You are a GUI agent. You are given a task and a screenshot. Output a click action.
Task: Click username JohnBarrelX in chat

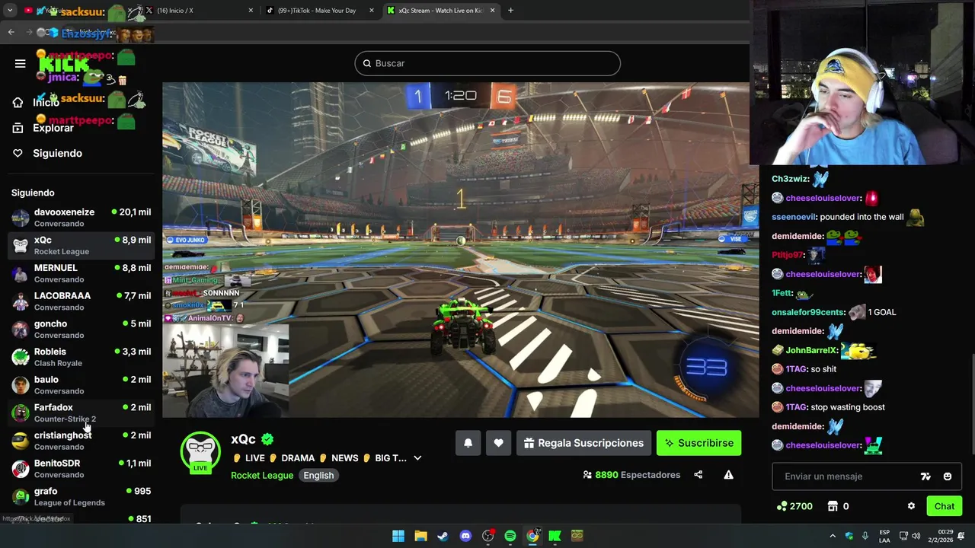[x=811, y=350]
